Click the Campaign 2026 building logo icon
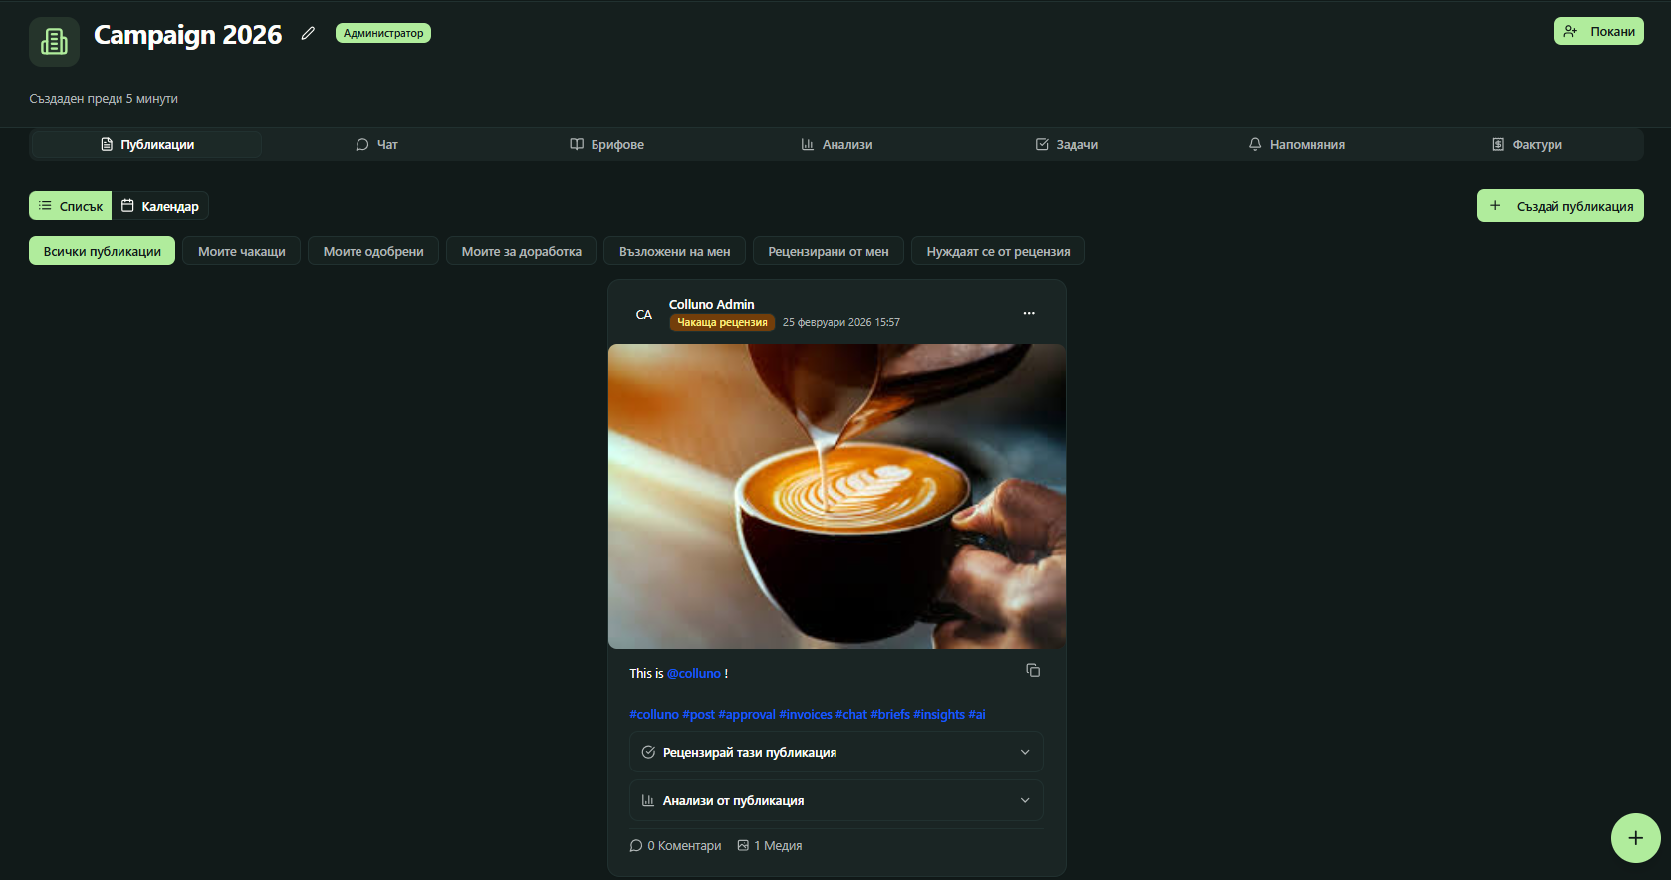Image resolution: width=1671 pixels, height=880 pixels. pos(54,42)
